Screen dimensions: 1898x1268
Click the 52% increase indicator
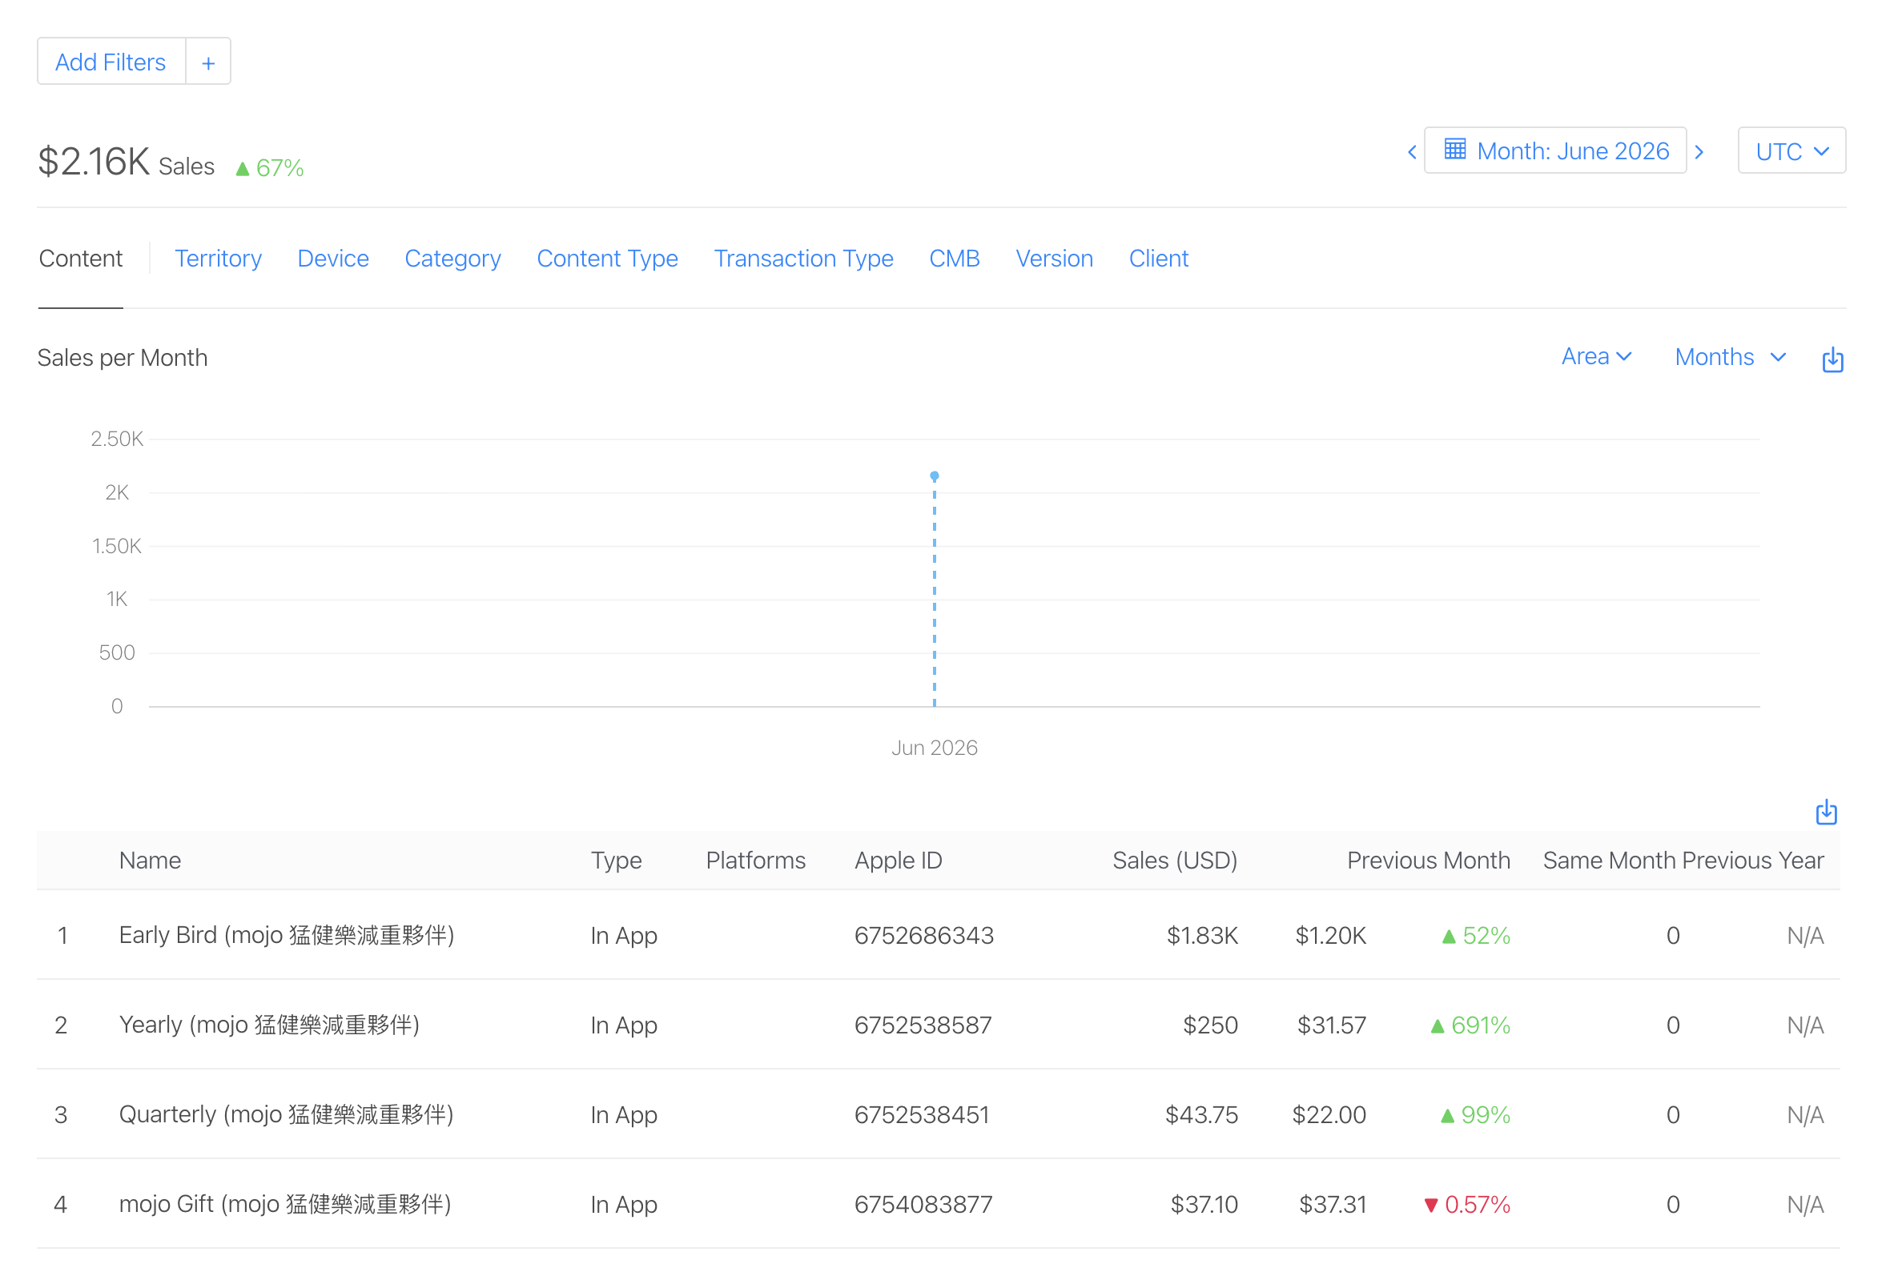pyautogui.click(x=1477, y=936)
